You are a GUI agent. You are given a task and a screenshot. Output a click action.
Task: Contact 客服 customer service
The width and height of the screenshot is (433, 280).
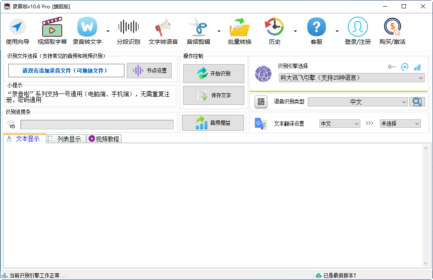(x=317, y=31)
